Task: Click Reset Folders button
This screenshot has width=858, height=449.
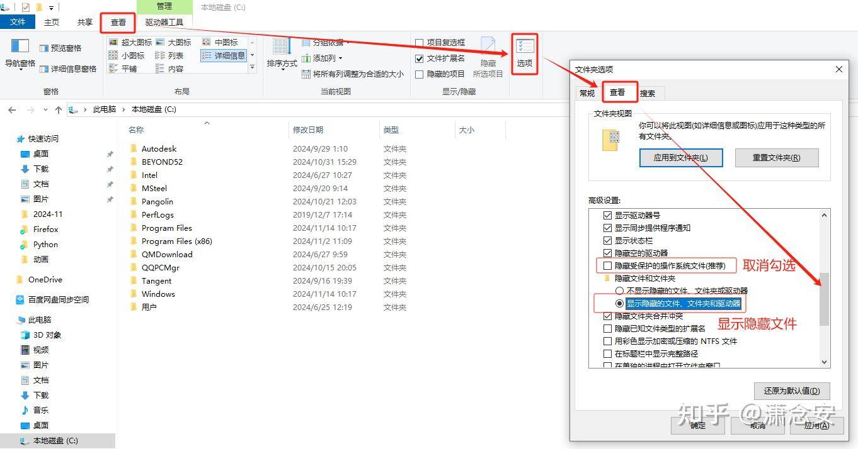Action: (x=777, y=158)
